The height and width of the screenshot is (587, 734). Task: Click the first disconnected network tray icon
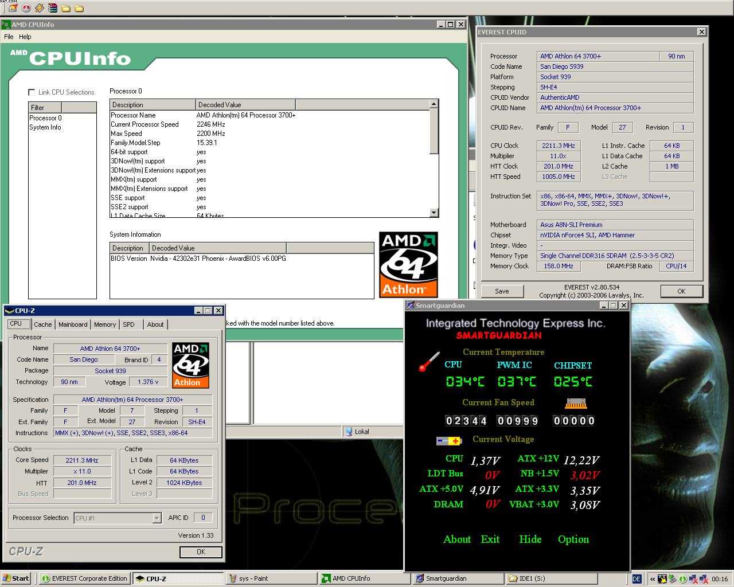[693, 579]
